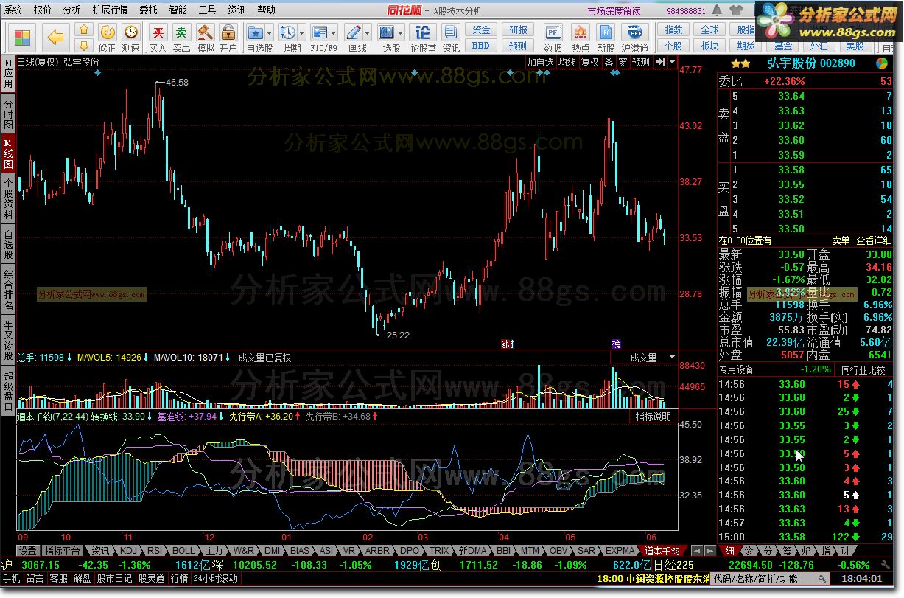Click the shirt skin icon
This screenshot has width=904, height=598.
(x=735, y=11)
